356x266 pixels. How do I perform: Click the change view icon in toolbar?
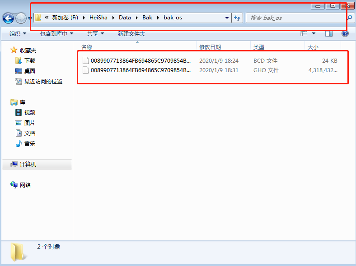(304, 34)
